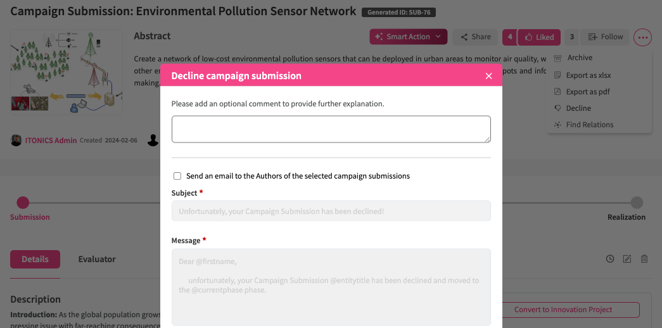Expand the Smart Action dropdown
This screenshot has height=328, width=662.
point(408,37)
